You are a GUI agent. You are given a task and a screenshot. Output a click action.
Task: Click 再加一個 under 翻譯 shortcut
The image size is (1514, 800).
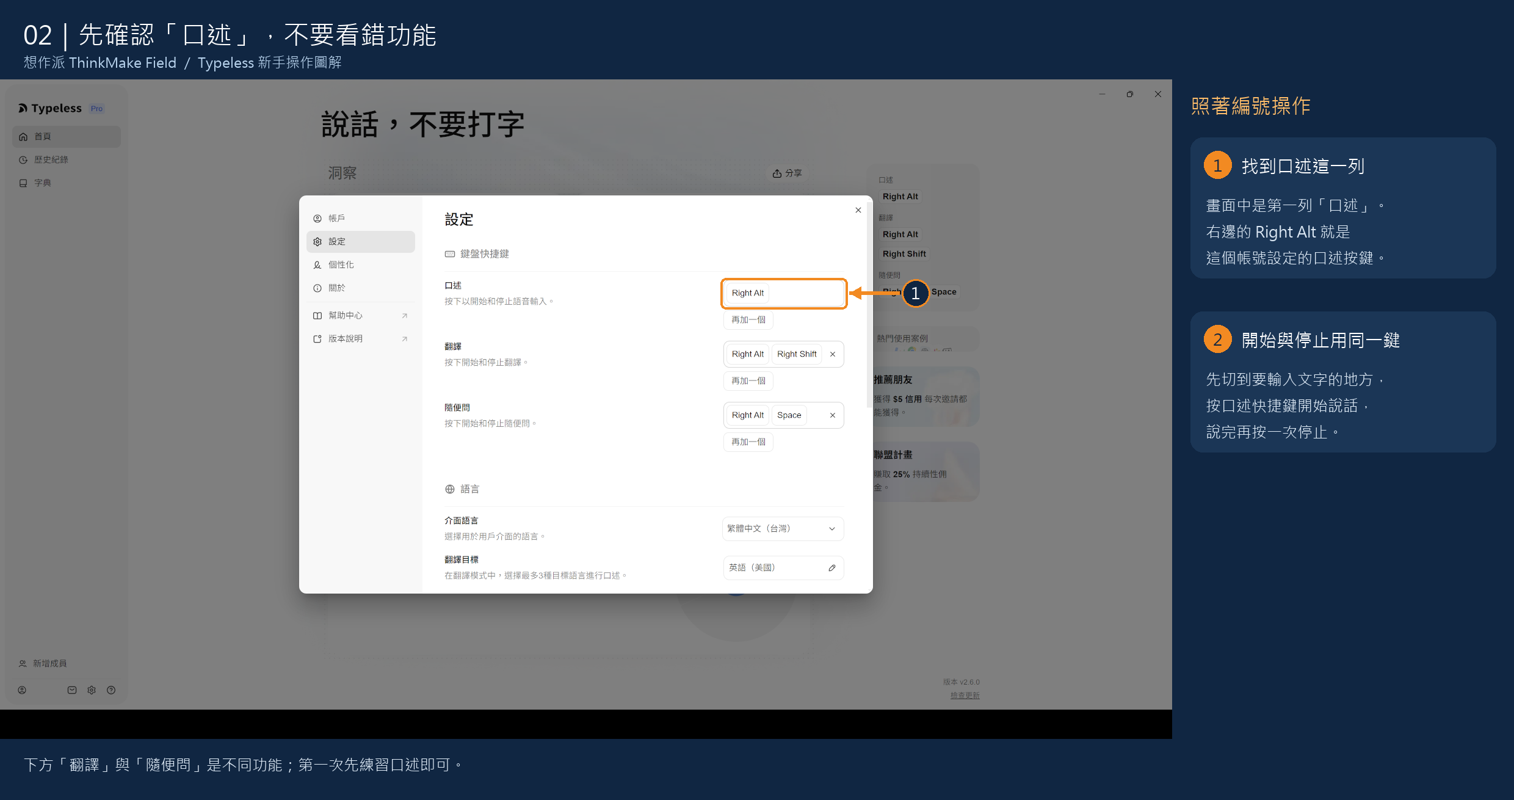(x=748, y=380)
